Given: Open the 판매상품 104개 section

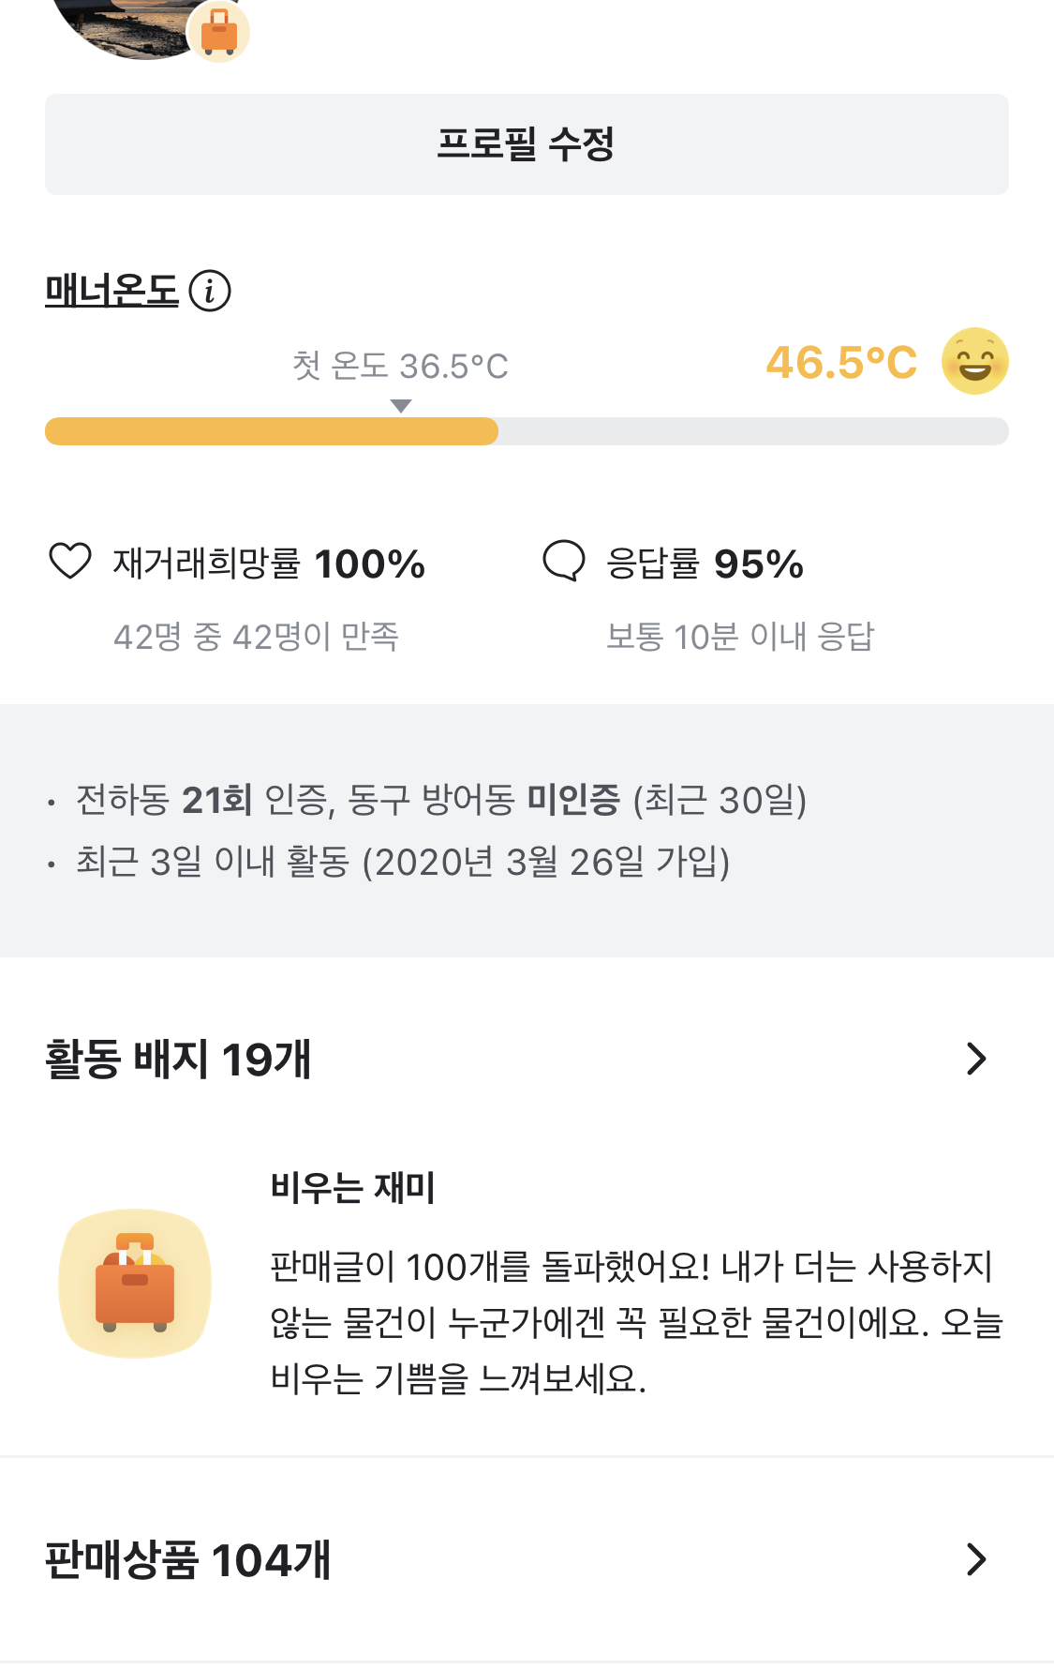Looking at the screenshot, I should point(527,1559).
